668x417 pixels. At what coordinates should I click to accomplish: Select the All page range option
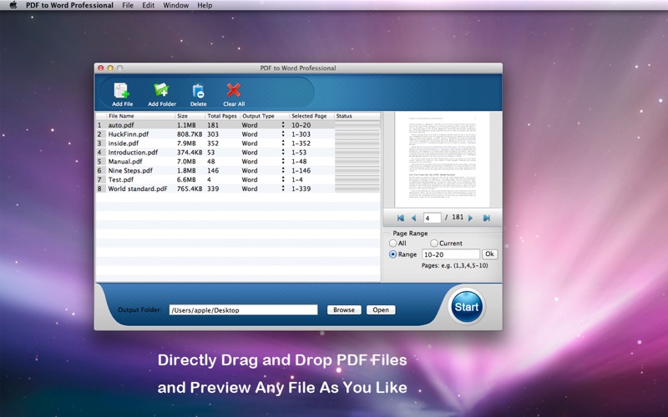coord(392,243)
